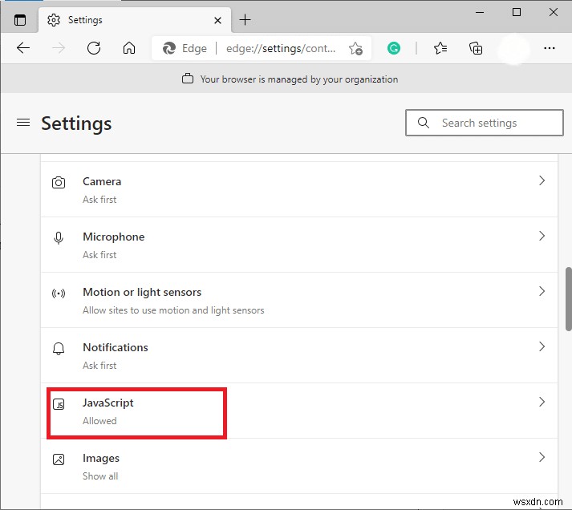Screen dimensions: 572x510
Task: Click the browser Back arrow
Action: point(23,48)
